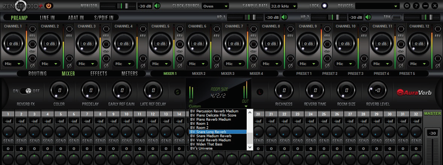Mute the HP 2 speaker icon
Screen dimensions: 443x165
[x=368, y=17]
